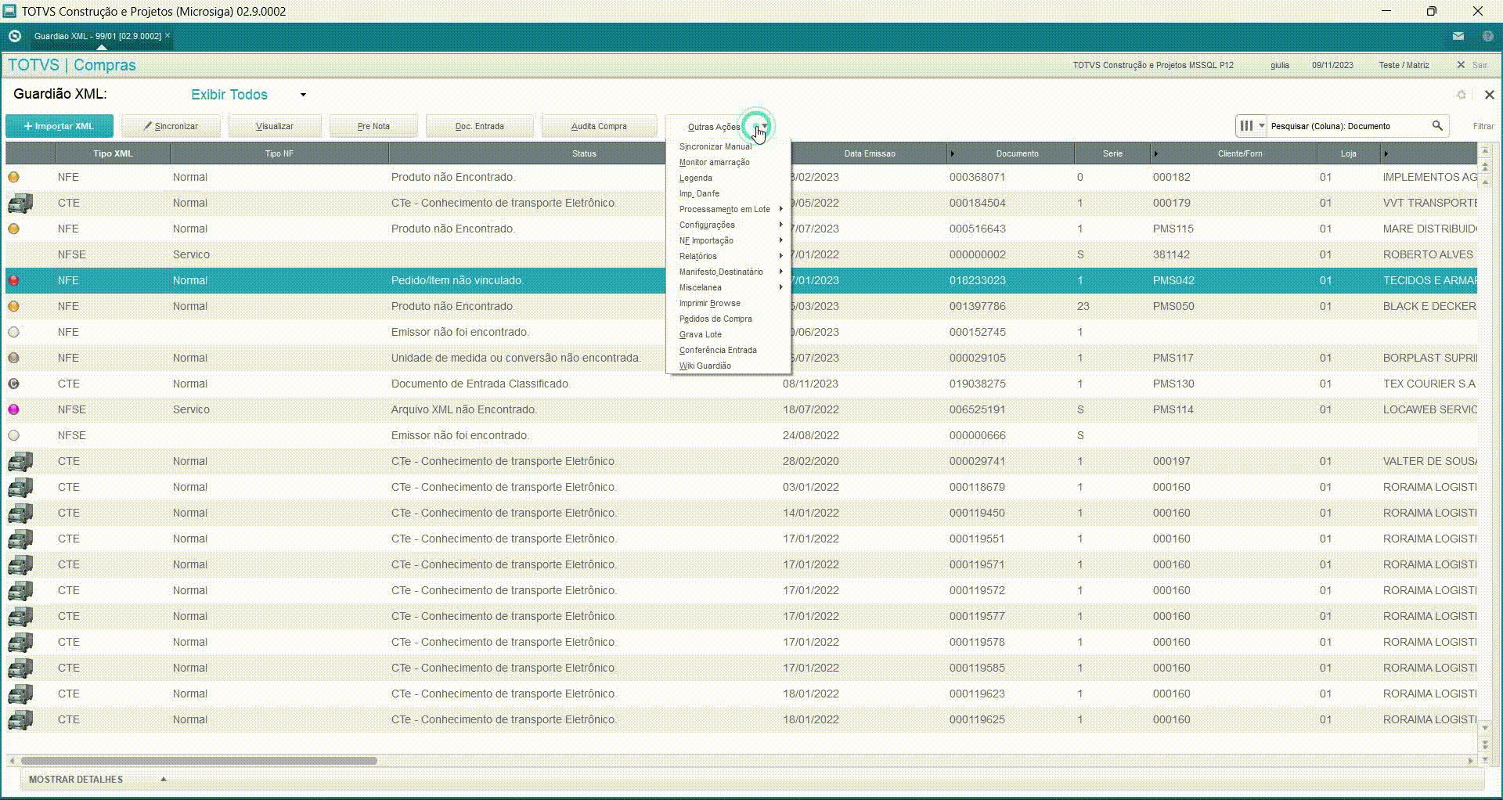Click the search magnifier icon
Viewport: 1503px width, 800px height.
(x=1437, y=125)
